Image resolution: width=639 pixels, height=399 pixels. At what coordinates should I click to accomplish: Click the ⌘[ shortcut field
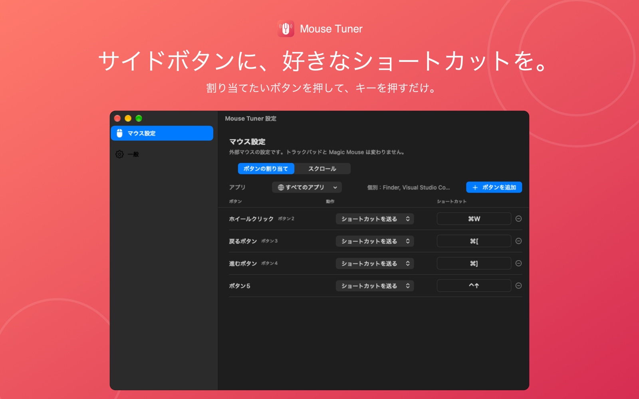pos(474,241)
